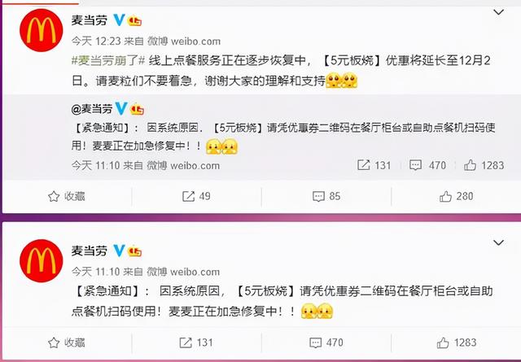The height and width of the screenshot is (362, 521).
Task: Click comment icon inside the quoted post
Action: tap(415, 165)
